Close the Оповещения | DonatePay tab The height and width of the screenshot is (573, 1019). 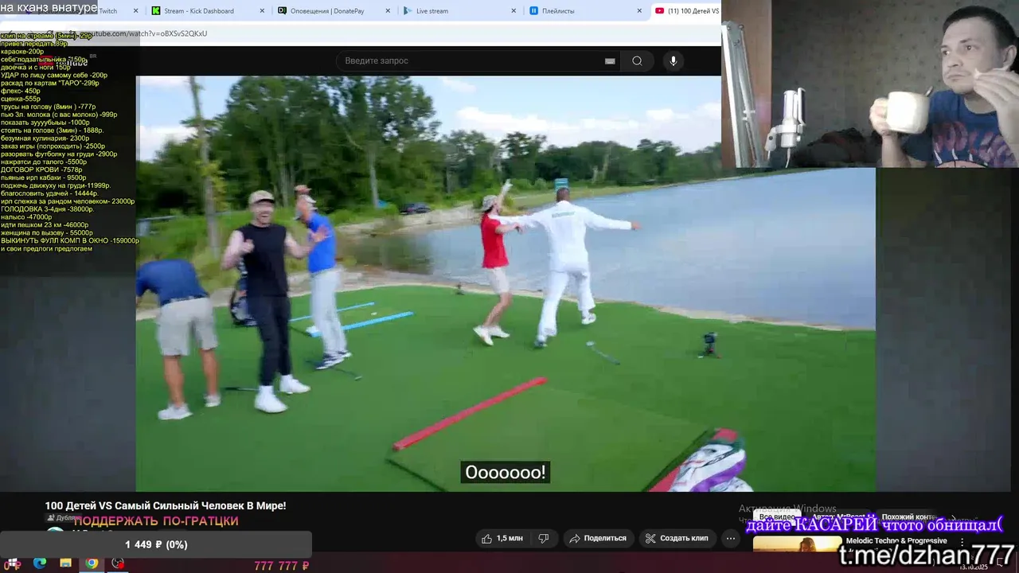click(x=388, y=11)
